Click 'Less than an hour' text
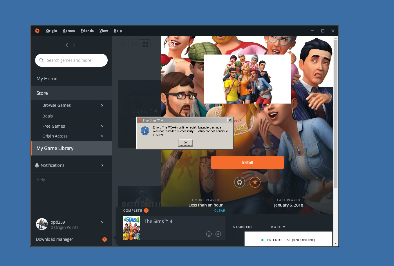The width and height of the screenshot is (394, 266). click(206, 205)
